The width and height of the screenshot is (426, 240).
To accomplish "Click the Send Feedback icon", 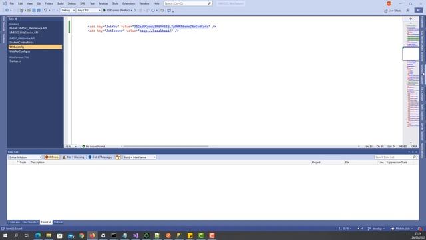I will click(x=408, y=10).
